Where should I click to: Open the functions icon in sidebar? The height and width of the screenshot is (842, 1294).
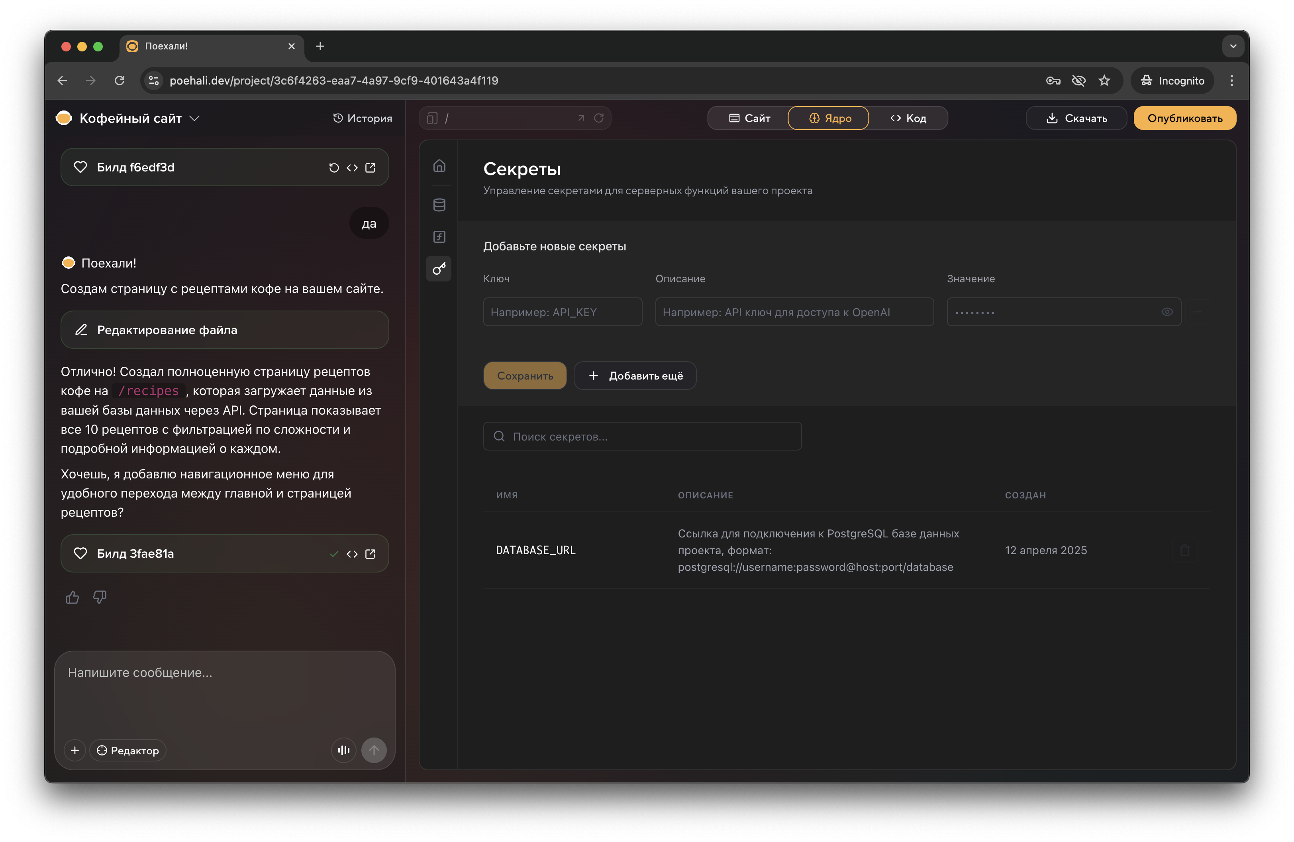tap(439, 236)
